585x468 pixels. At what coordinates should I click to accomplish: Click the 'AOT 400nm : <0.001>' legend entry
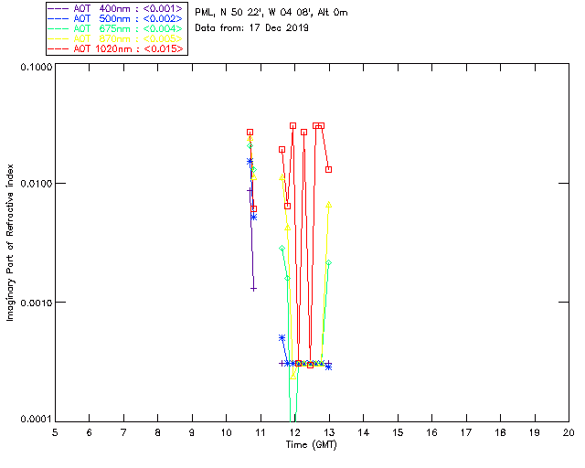pos(116,8)
